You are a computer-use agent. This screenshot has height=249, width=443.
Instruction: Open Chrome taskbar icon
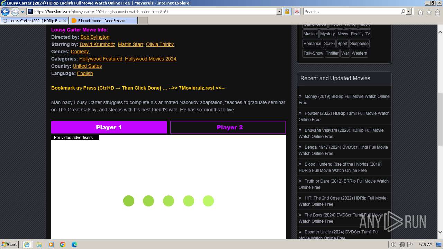tap(63, 245)
